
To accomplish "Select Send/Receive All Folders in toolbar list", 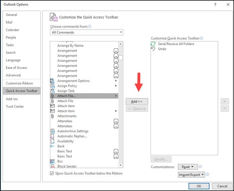I will [x=184, y=44].
